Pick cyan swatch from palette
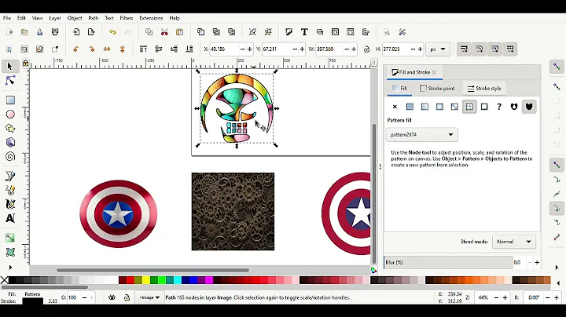This screenshot has width=566, height=317. click(178, 280)
